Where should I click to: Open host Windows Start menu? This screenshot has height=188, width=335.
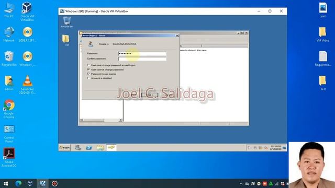pyautogui.click(x=6, y=183)
